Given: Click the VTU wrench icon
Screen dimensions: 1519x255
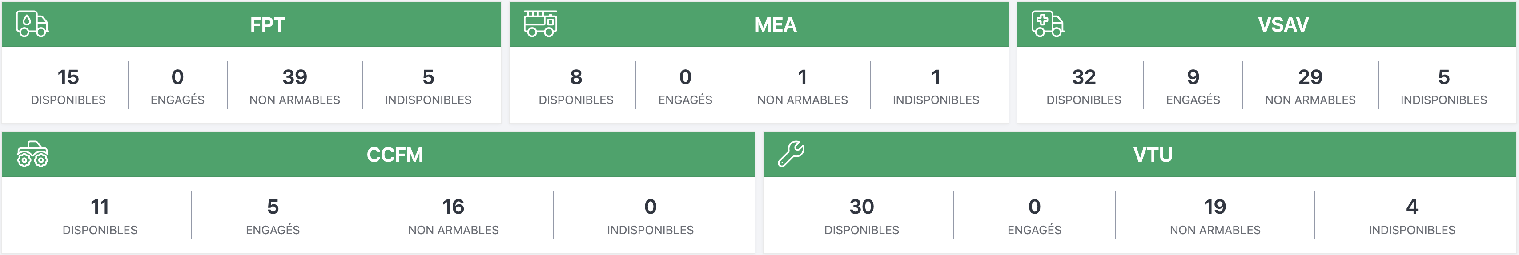Looking at the screenshot, I should tap(791, 154).
